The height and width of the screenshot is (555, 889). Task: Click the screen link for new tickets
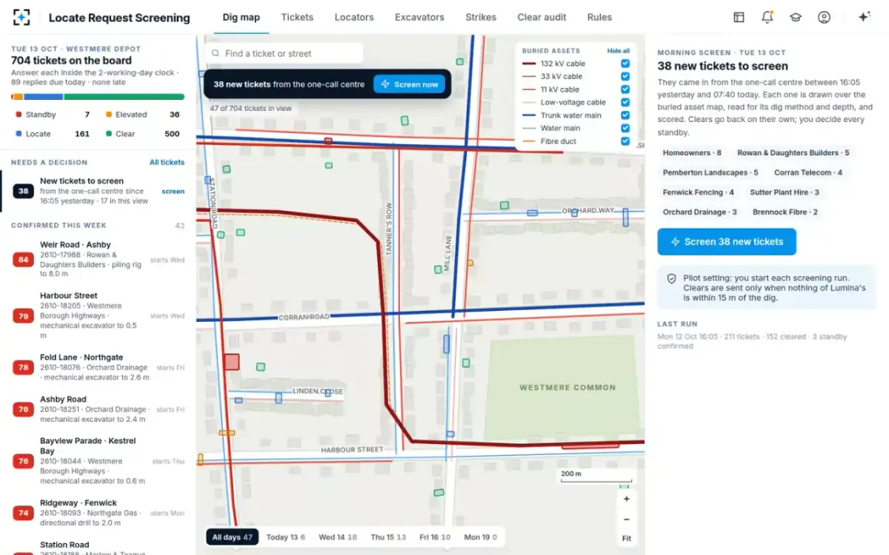pyautogui.click(x=173, y=191)
